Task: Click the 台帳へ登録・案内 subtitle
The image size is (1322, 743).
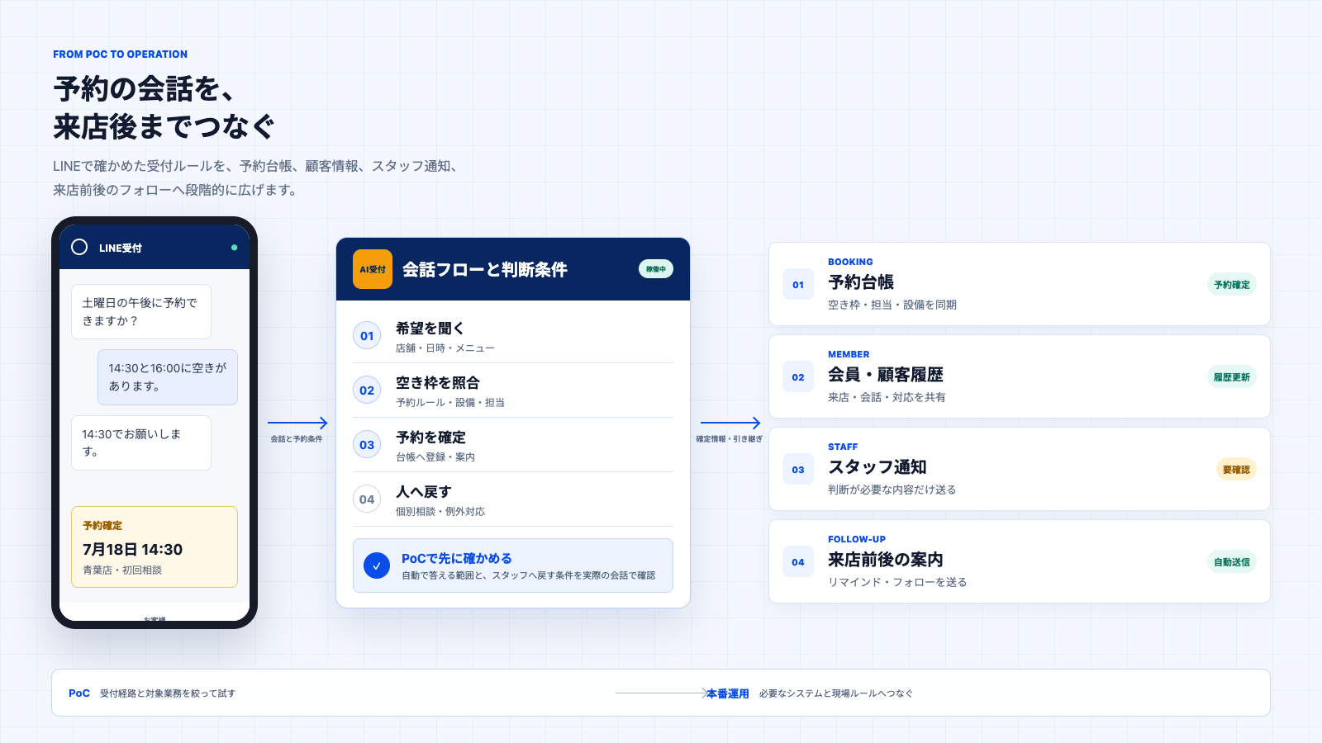Action: coord(435,457)
